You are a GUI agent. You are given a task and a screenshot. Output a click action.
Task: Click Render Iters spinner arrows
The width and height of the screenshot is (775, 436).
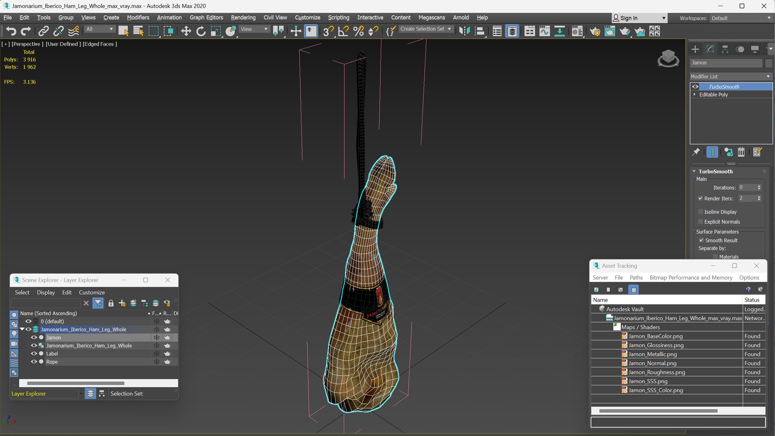pos(759,198)
